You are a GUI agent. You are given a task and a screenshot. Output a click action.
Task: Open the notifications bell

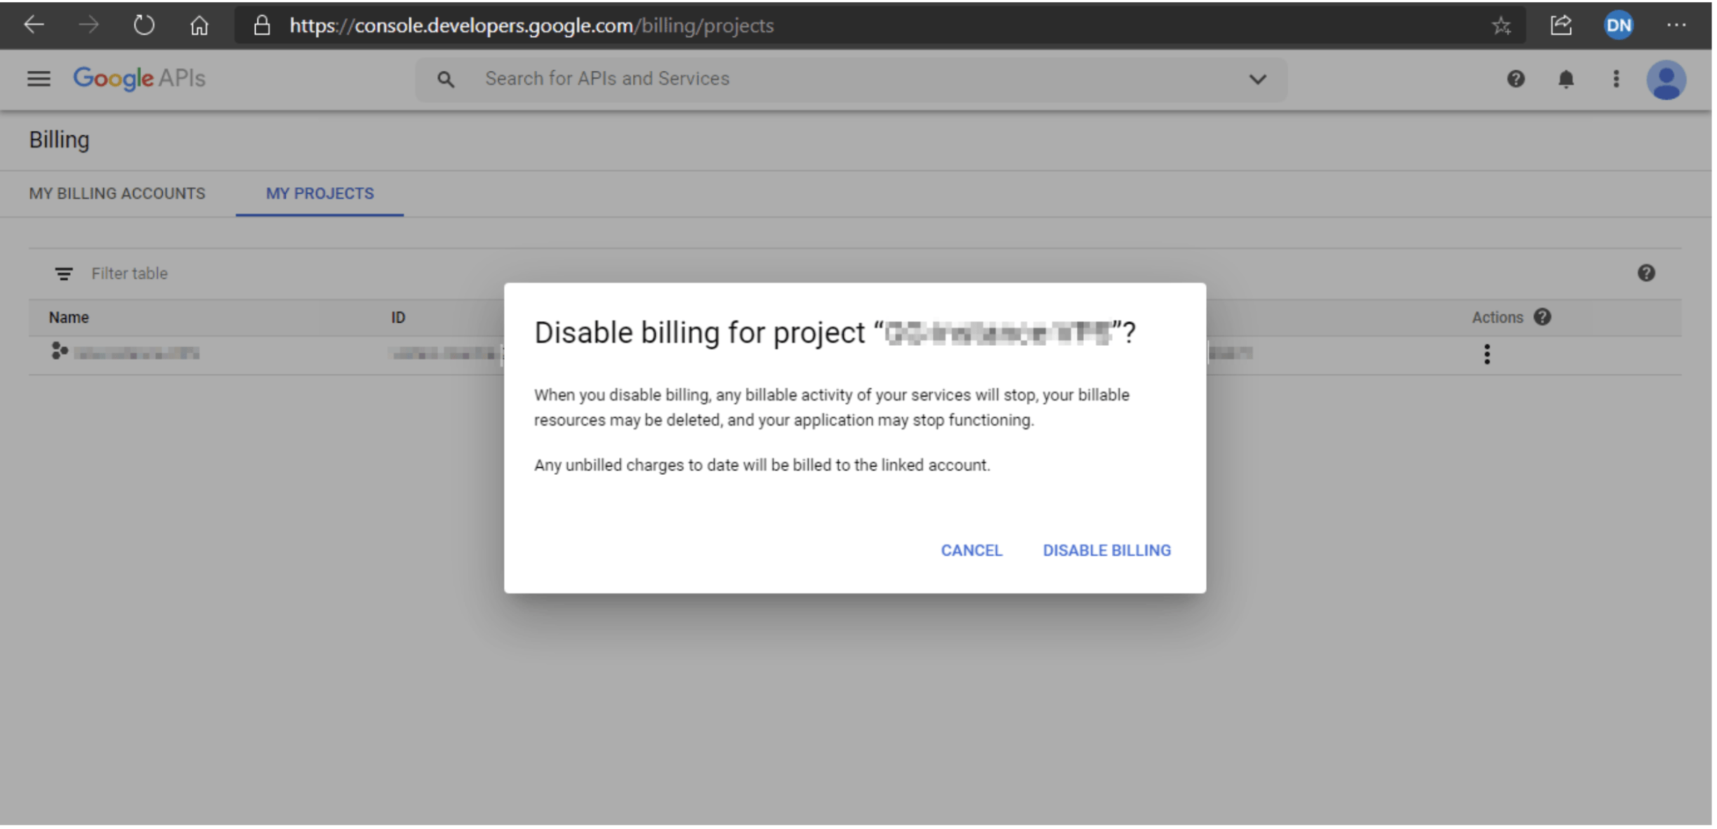pos(1565,79)
